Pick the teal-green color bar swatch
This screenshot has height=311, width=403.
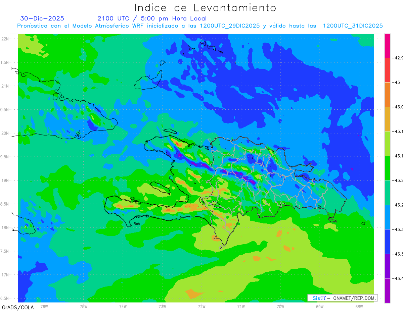[x=387, y=193]
